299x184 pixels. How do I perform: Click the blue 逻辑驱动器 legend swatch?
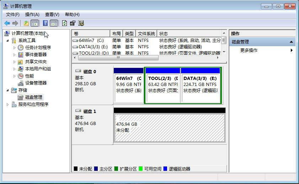[165, 169]
